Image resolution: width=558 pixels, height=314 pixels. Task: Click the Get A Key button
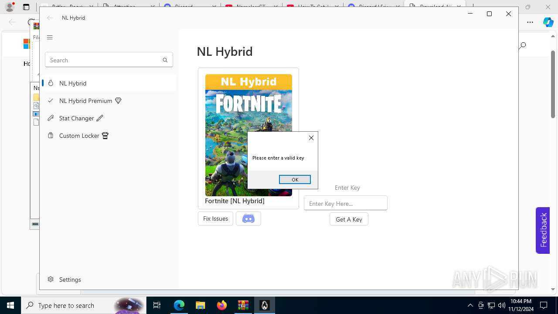349,219
